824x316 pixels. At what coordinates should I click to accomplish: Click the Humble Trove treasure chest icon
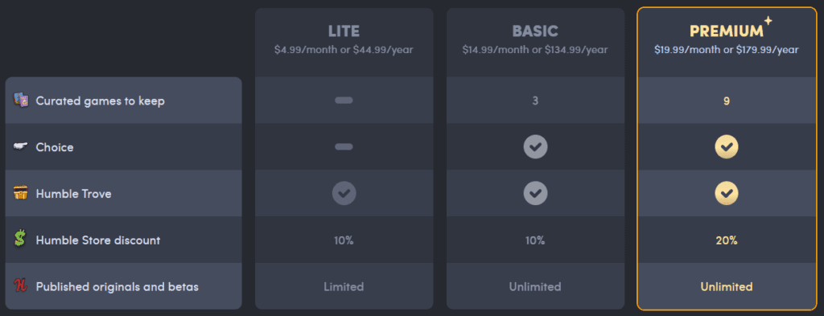20,193
